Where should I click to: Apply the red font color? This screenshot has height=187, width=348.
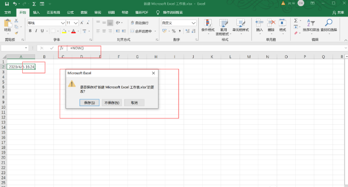pos(73,31)
